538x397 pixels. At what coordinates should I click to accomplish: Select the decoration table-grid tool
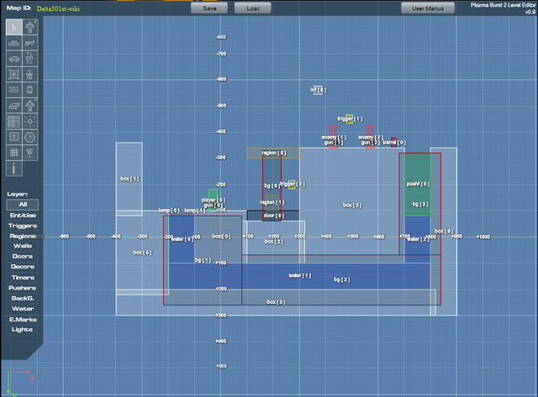coord(14,121)
